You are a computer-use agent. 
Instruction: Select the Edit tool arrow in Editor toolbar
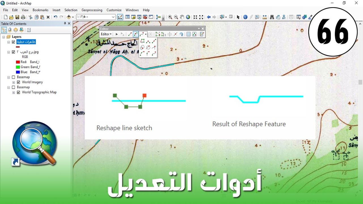[117, 34]
